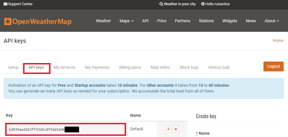288x137 pixels.
Task: Switch to the API keys tab
Action: 36,68
